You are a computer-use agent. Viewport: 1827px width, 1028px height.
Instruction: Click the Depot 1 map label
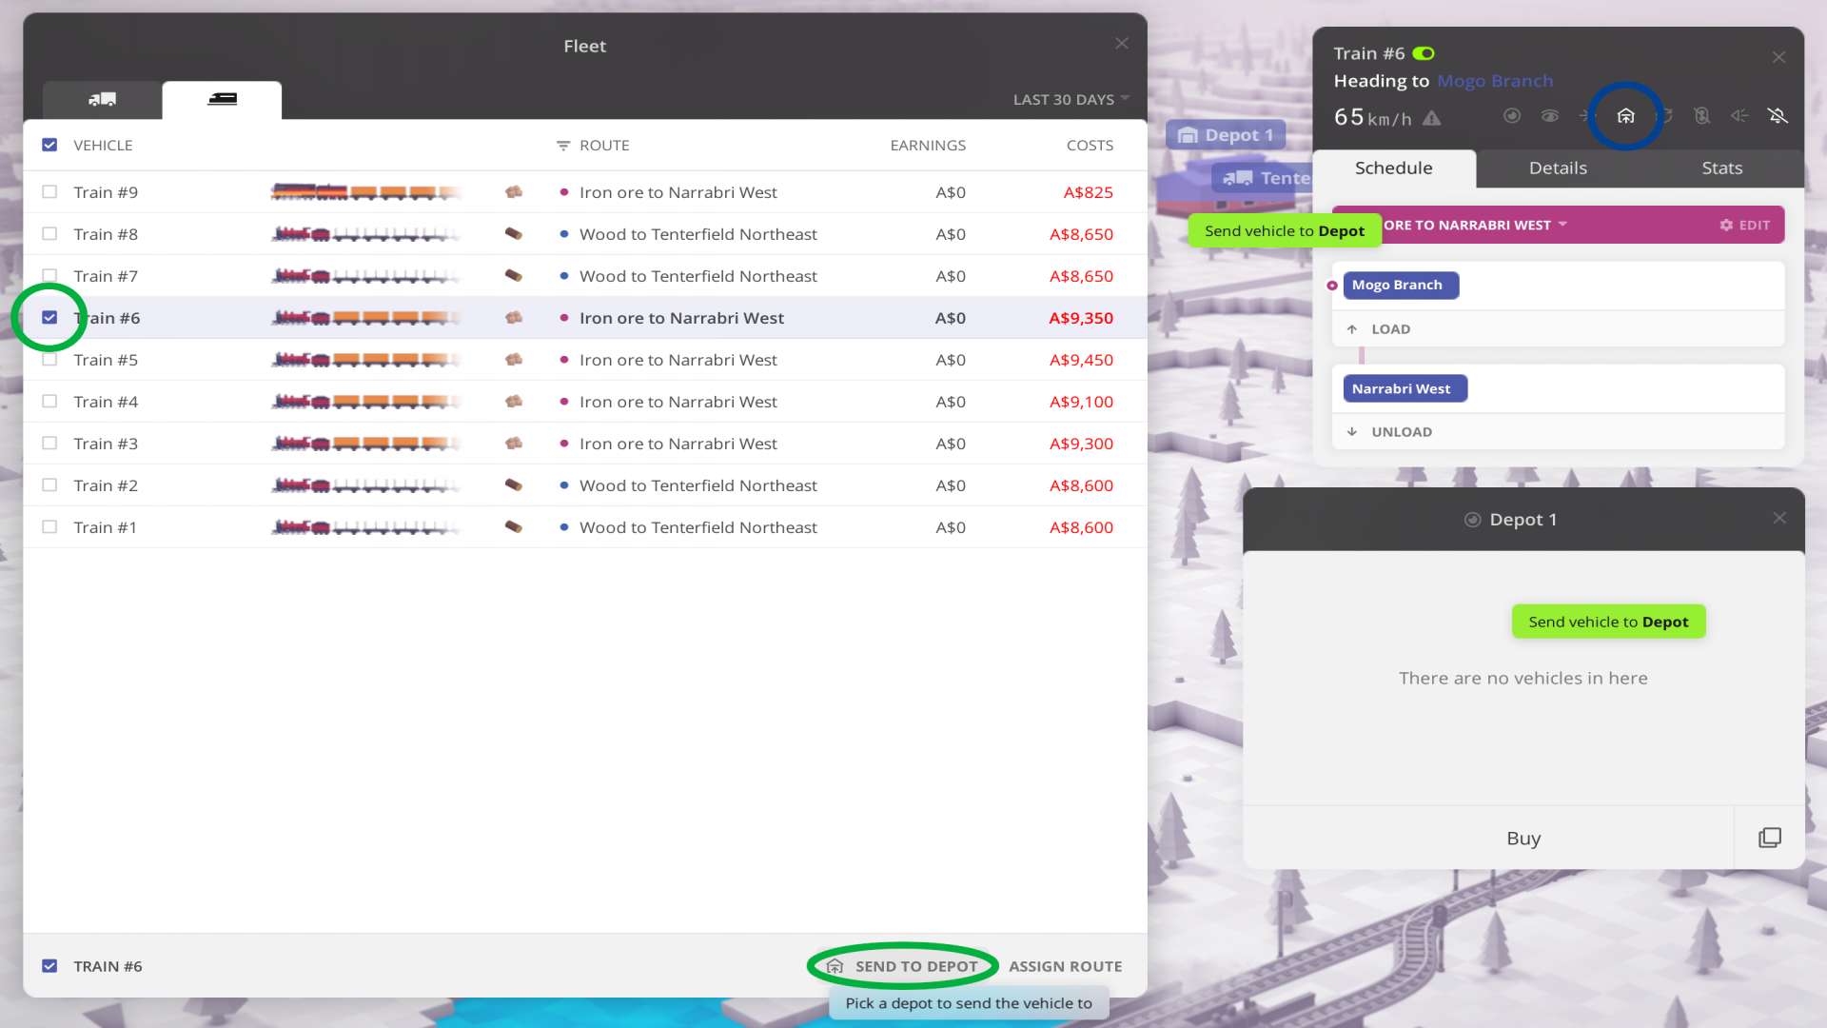tap(1226, 135)
